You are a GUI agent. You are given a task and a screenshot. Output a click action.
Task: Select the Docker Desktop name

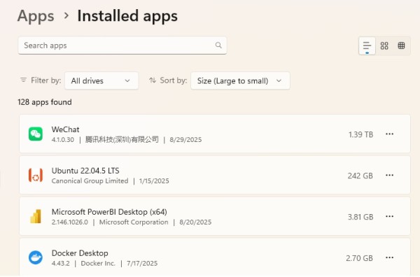(80, 253)
